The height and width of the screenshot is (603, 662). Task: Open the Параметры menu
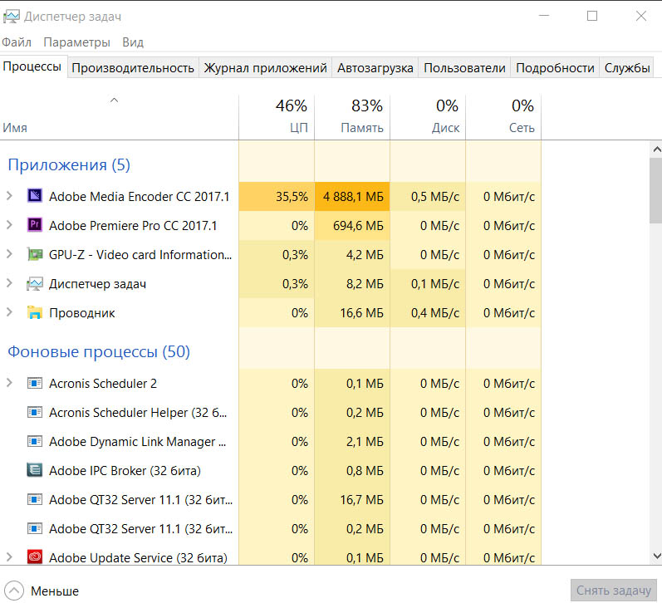click(77, 42)
